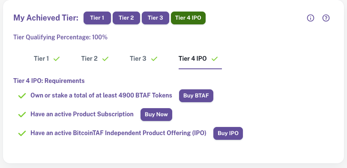The image size is (347, 168).
Task: Open the underlined Tier 4 IPO tab
Action: click(200, 59)
